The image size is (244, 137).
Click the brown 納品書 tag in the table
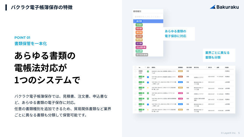tap(180, 77)
